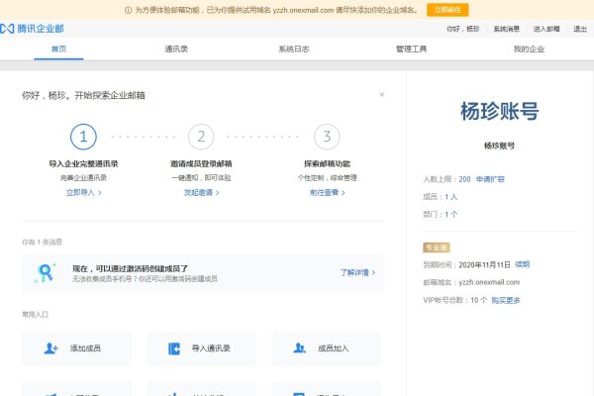Viewport: 594px width, 396px height.
Task: Click the 申请扩容 link
Action: pos(490,179)
